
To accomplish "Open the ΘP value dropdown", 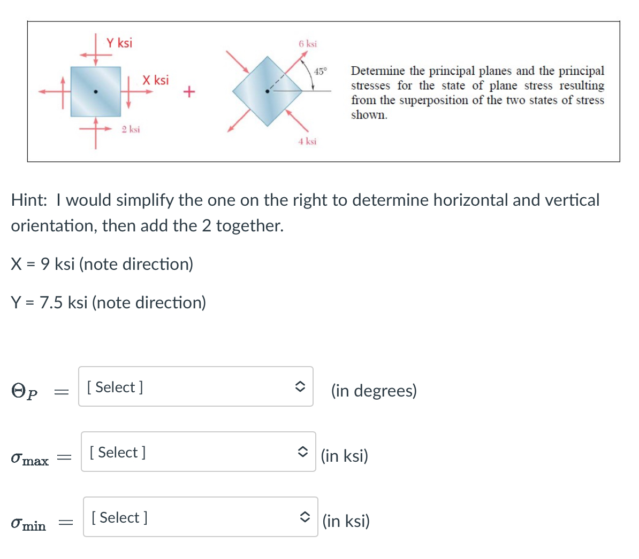I will pyautogui.click(x=195, y=386).
